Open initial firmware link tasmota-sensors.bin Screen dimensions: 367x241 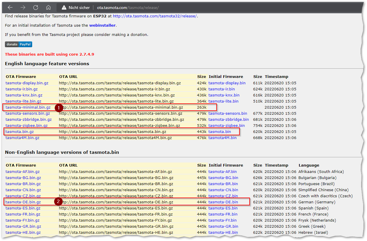228,114
